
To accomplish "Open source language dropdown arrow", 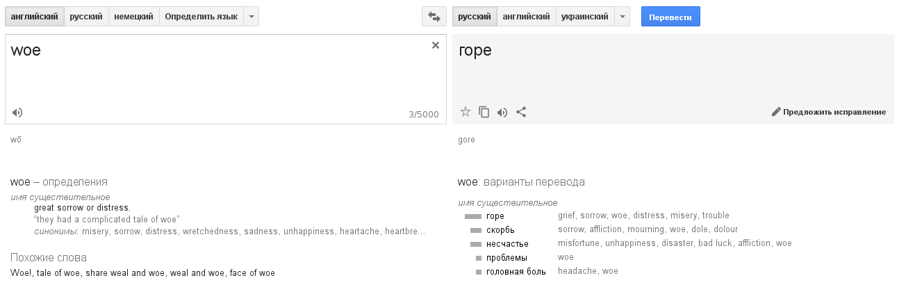I will [251, 17].
